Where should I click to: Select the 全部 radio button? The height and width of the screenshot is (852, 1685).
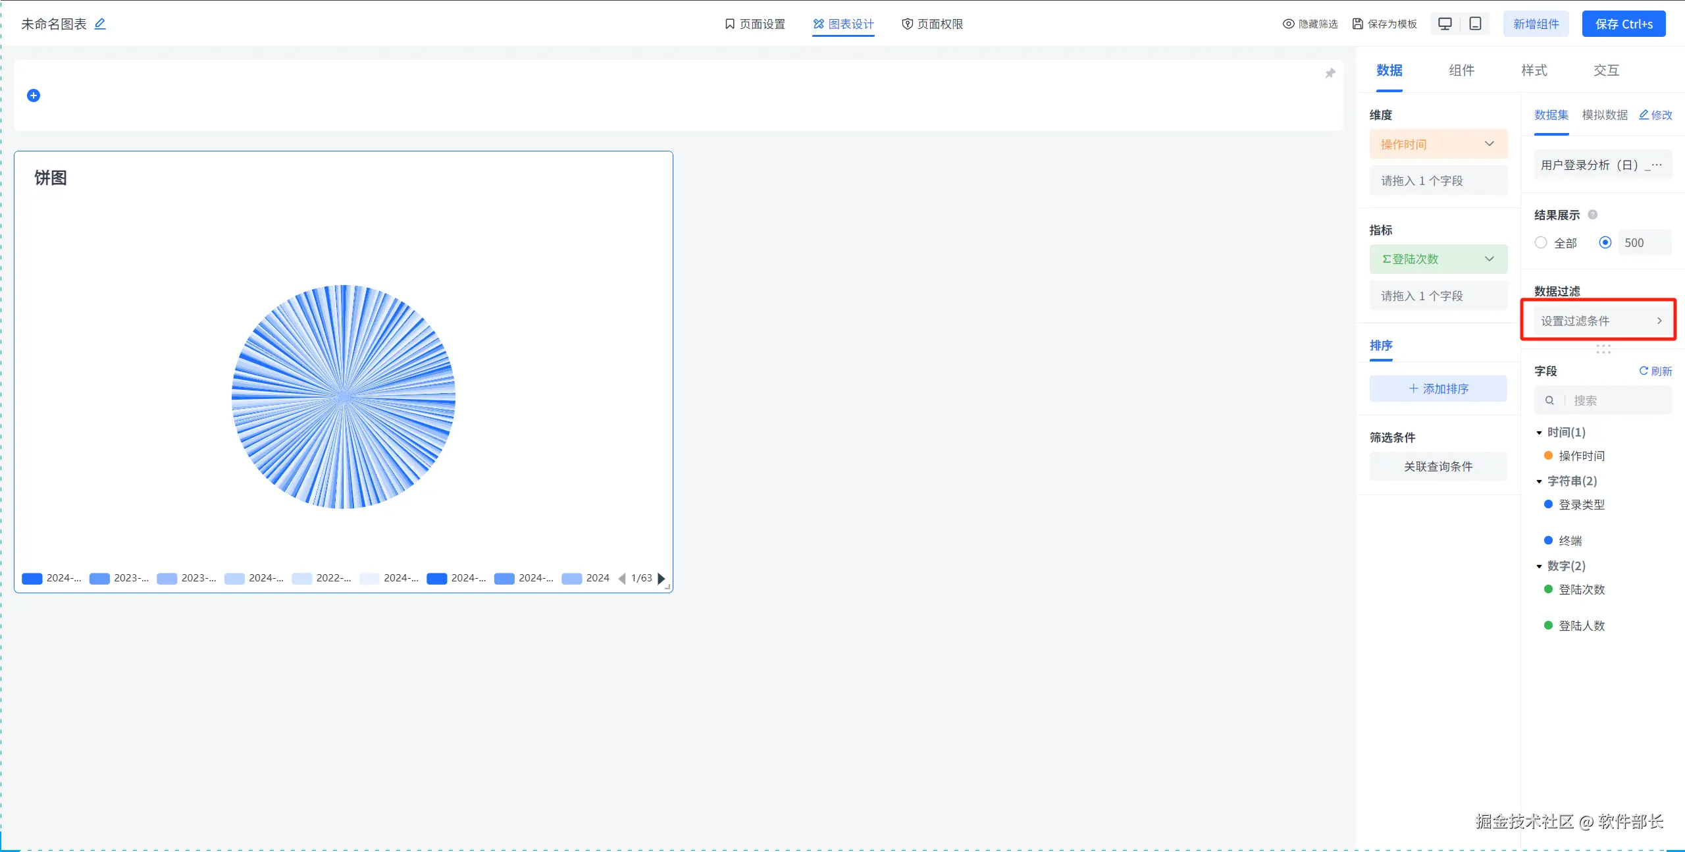[x=1541, y=242]
